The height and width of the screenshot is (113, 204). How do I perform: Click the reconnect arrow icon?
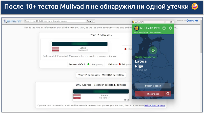coord(168,94)
